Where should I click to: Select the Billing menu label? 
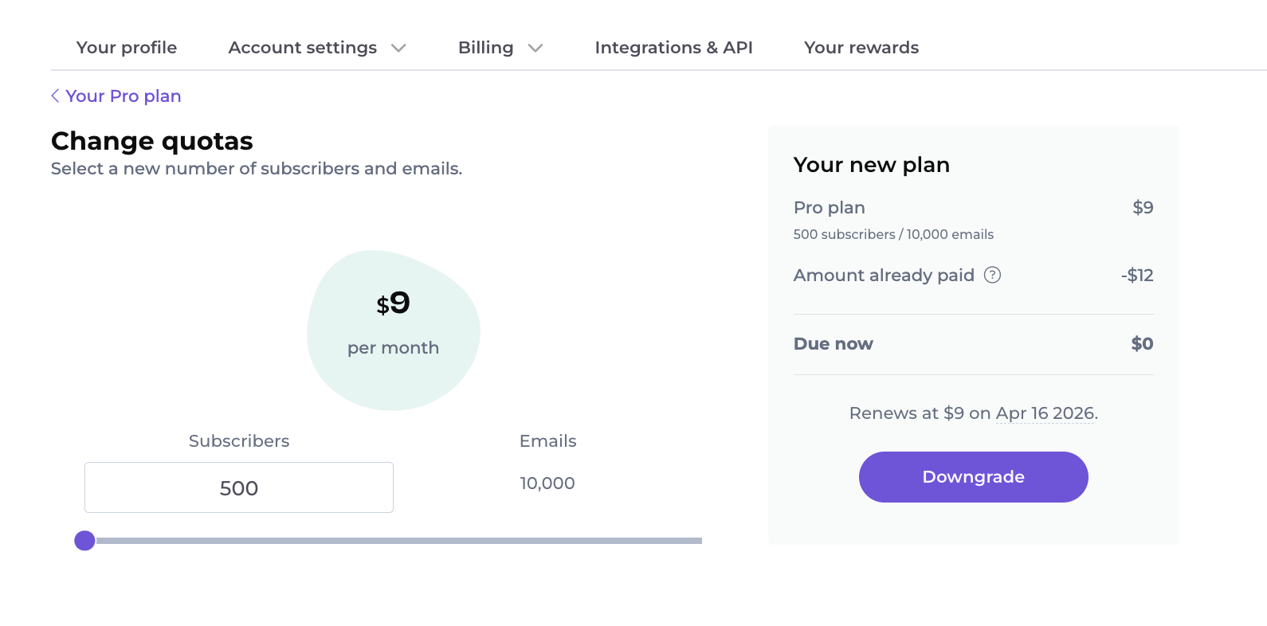[485, 48]
